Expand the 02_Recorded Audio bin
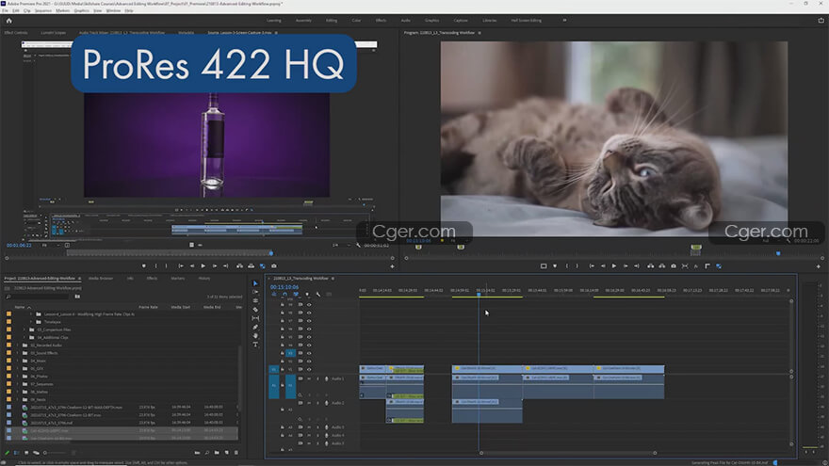Screen dimensions: 829x466 tap(18, 345)
